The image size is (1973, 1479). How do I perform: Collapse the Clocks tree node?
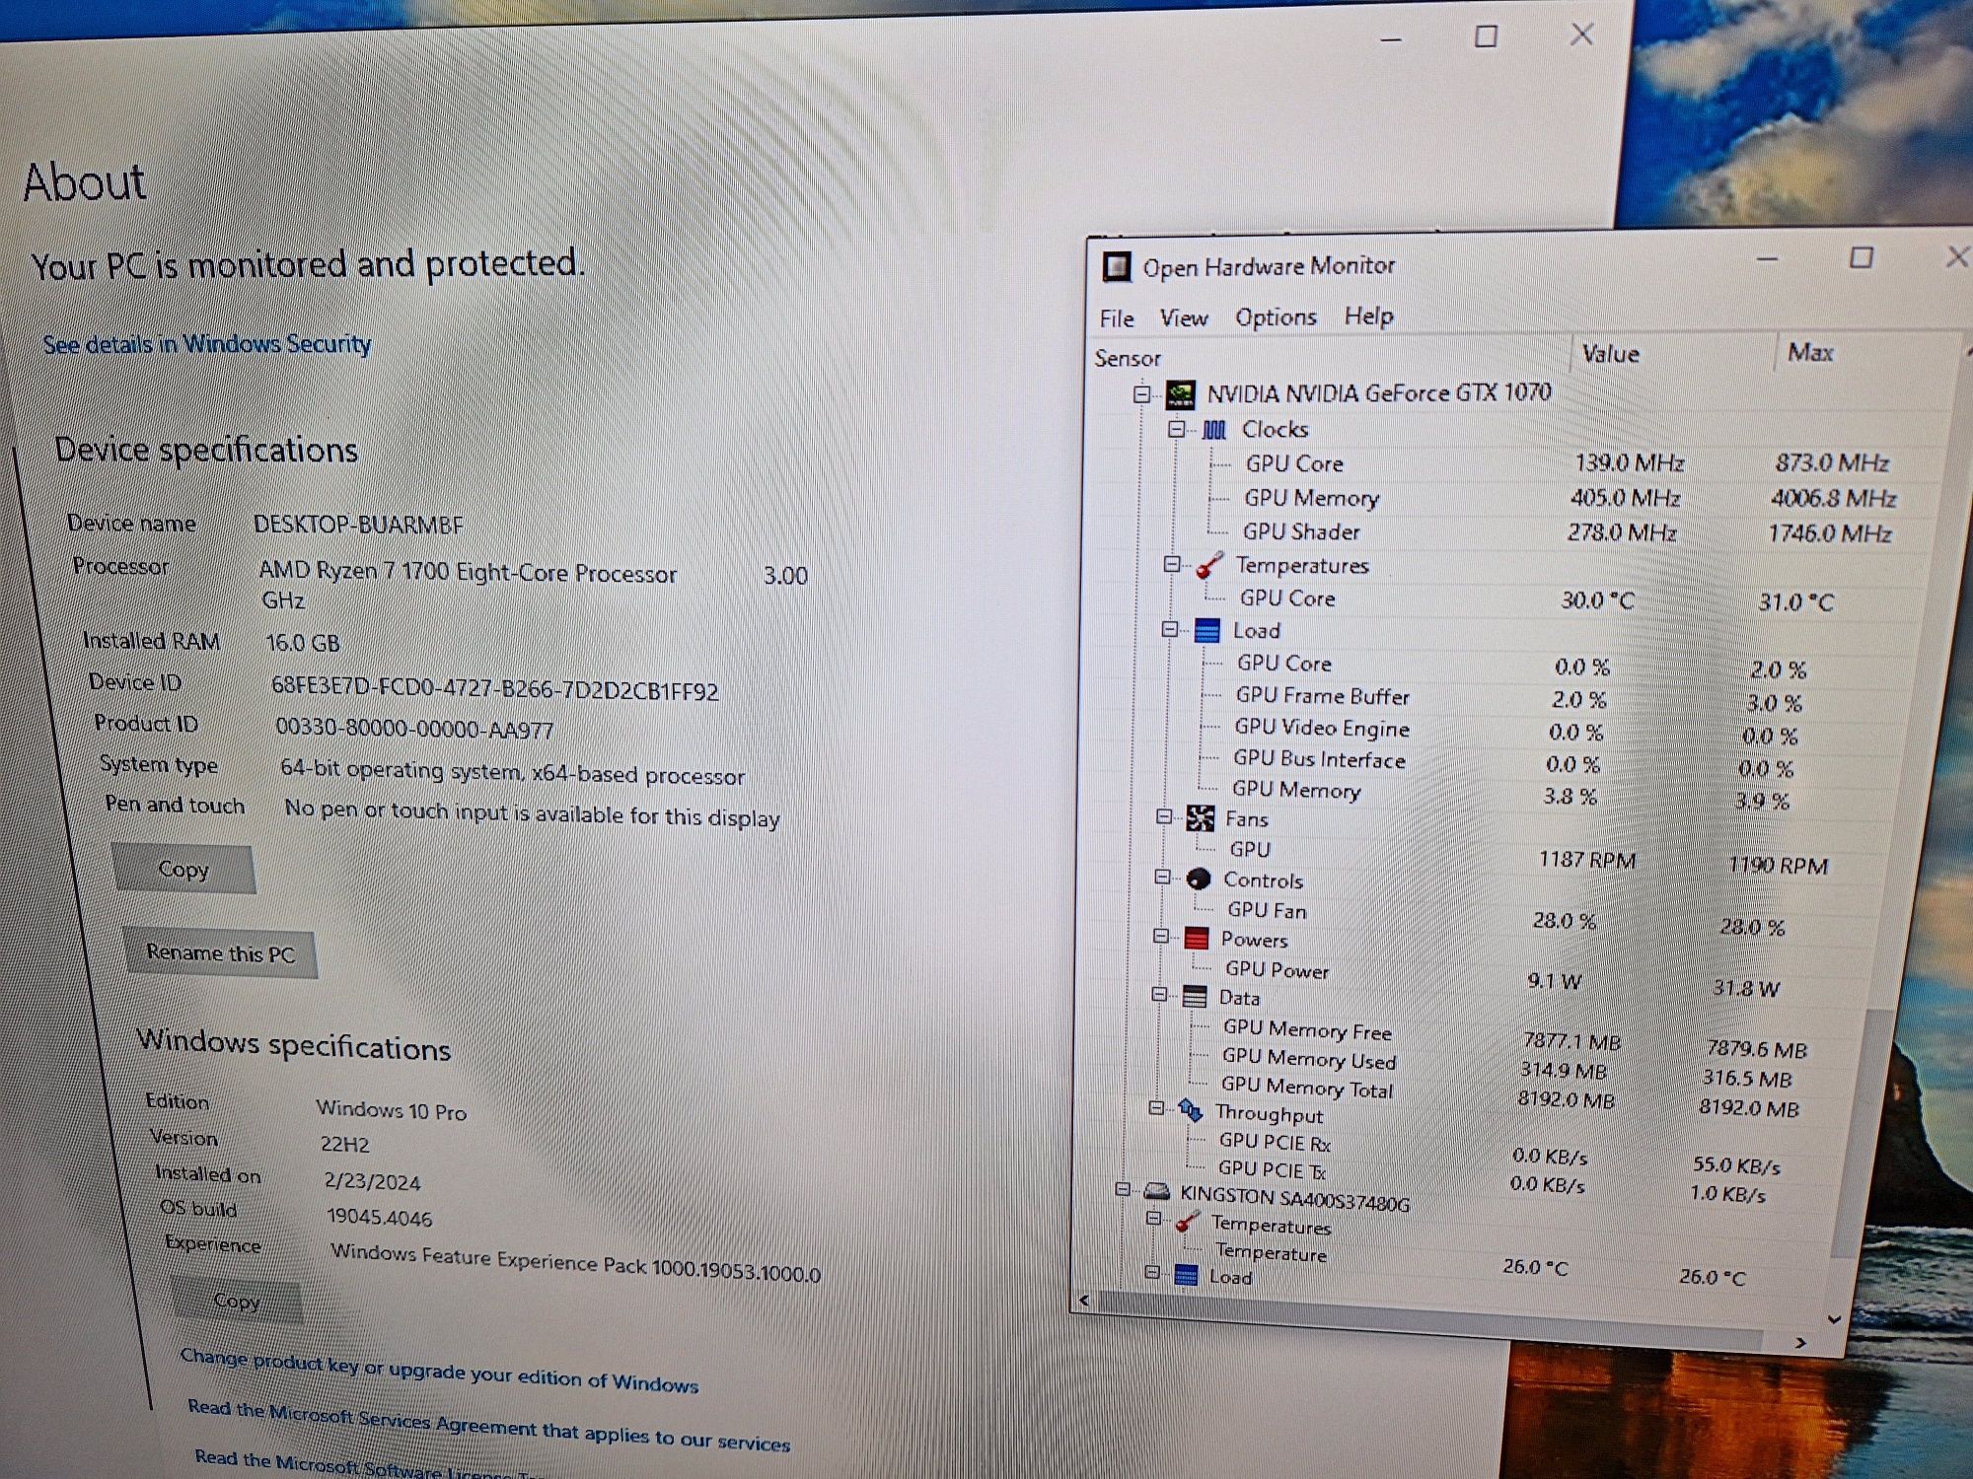pyautogui.click(x=1176, y=429)
